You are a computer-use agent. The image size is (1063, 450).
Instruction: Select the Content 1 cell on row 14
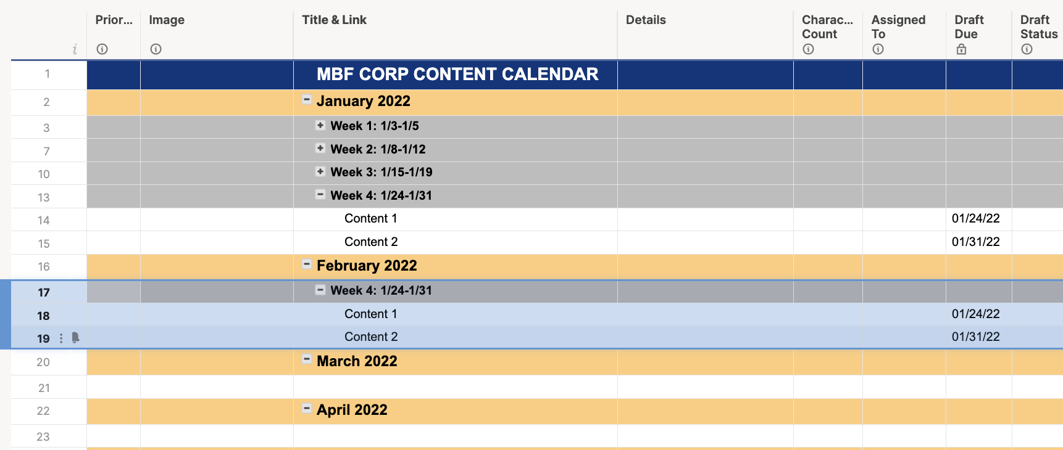point(370,218)
